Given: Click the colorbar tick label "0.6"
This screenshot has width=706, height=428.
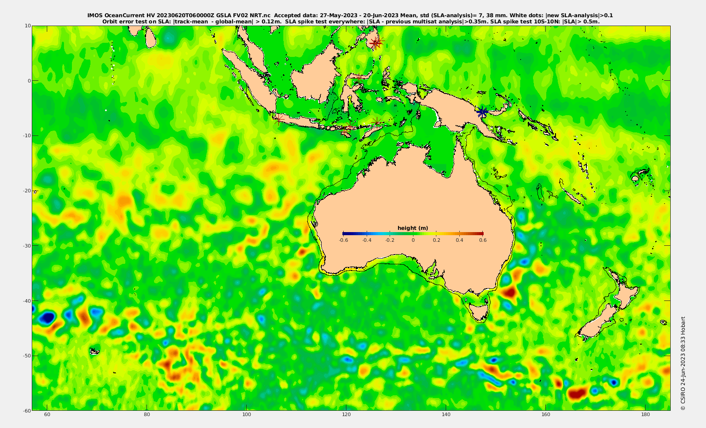Looking at the screenshot, I should [483, 240].
